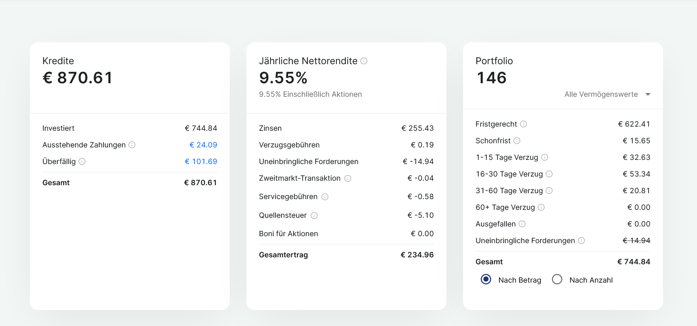
Task: Click the Zweitmarkt-Transaktion value € -0.04
Action: (x=421, y=178)
